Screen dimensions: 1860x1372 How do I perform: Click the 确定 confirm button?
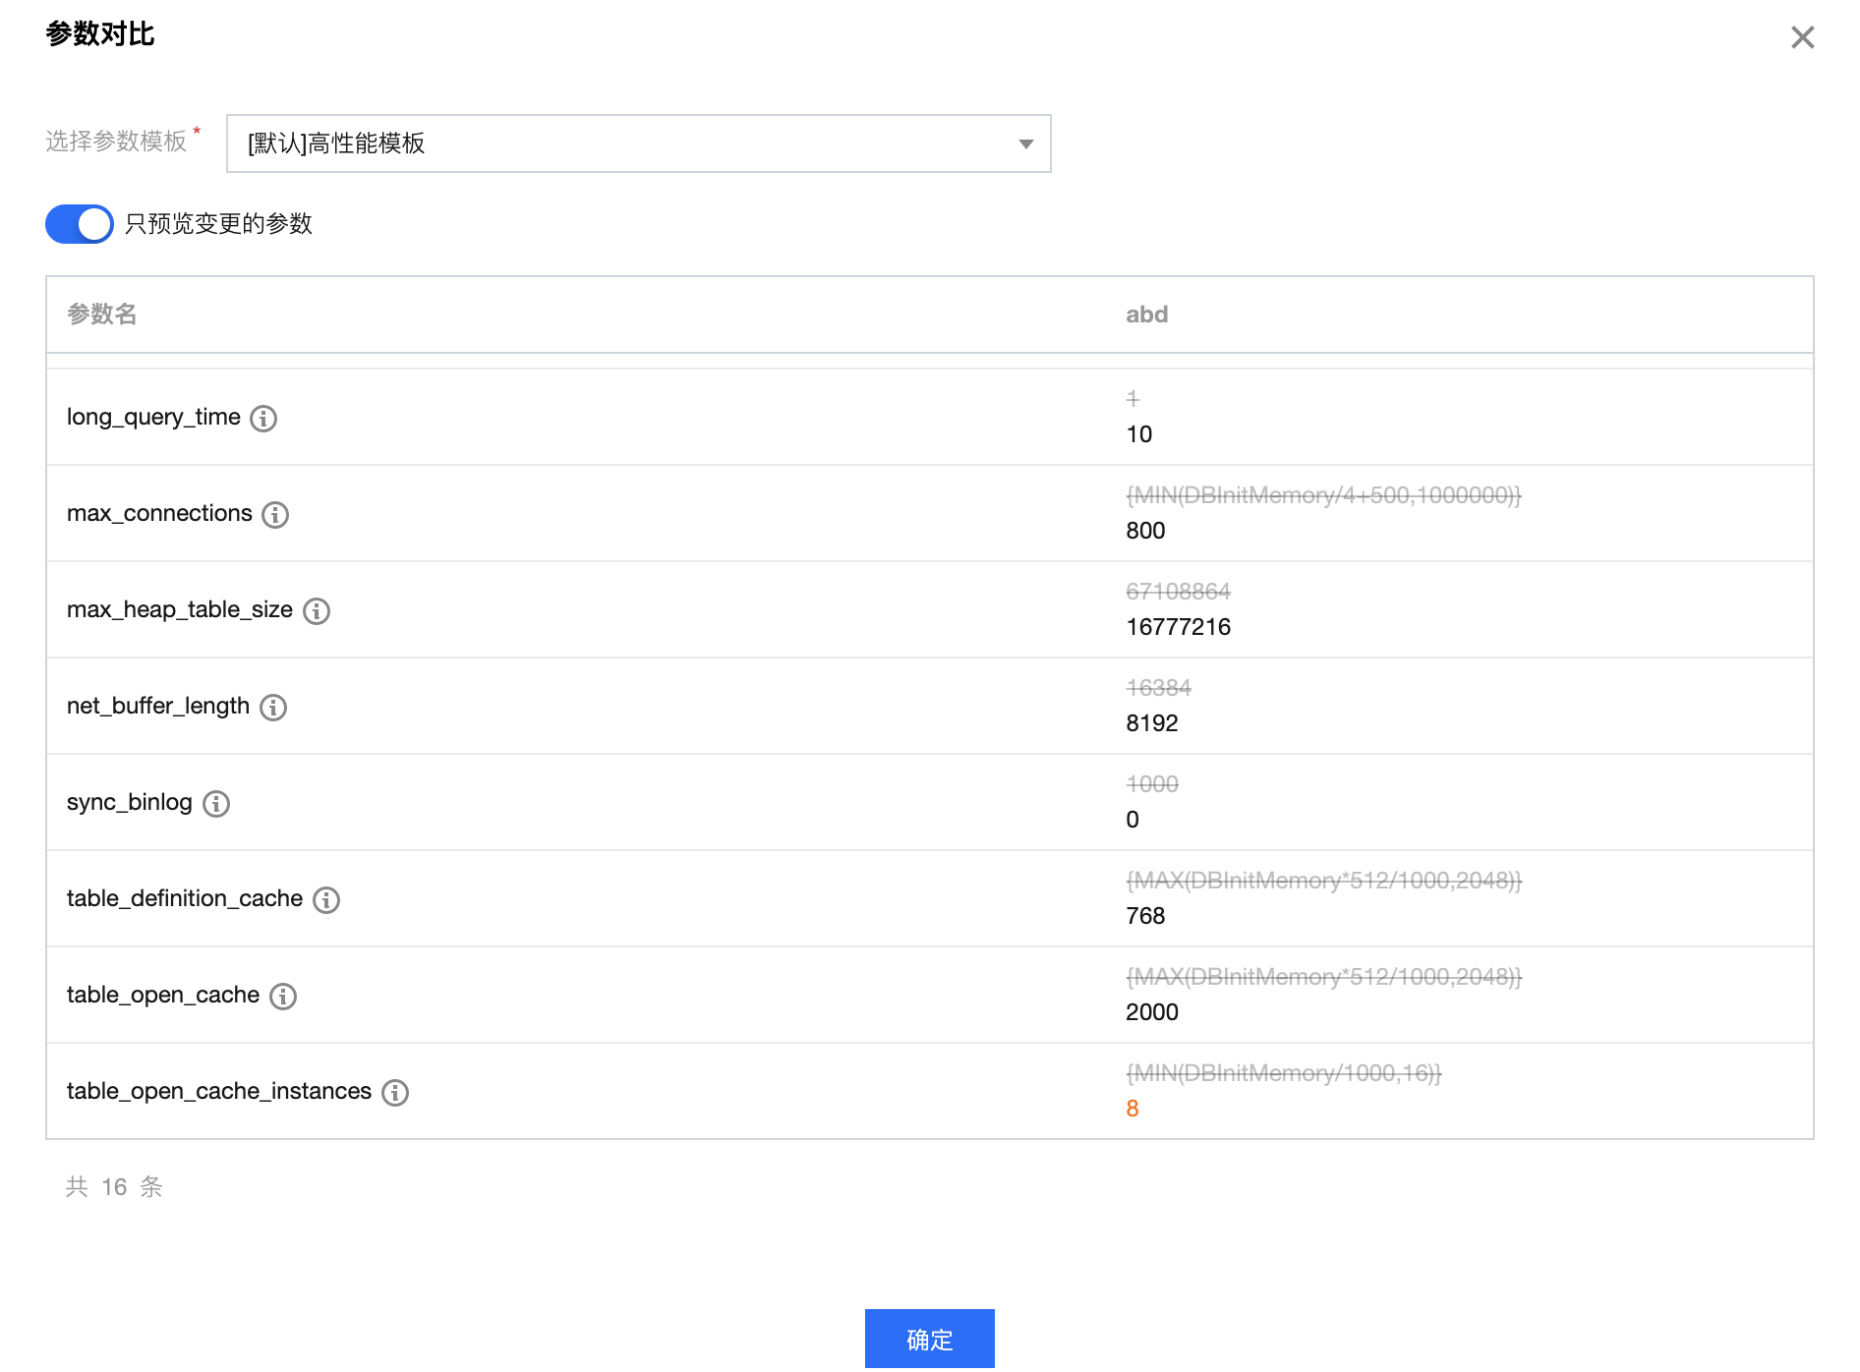929,1339
